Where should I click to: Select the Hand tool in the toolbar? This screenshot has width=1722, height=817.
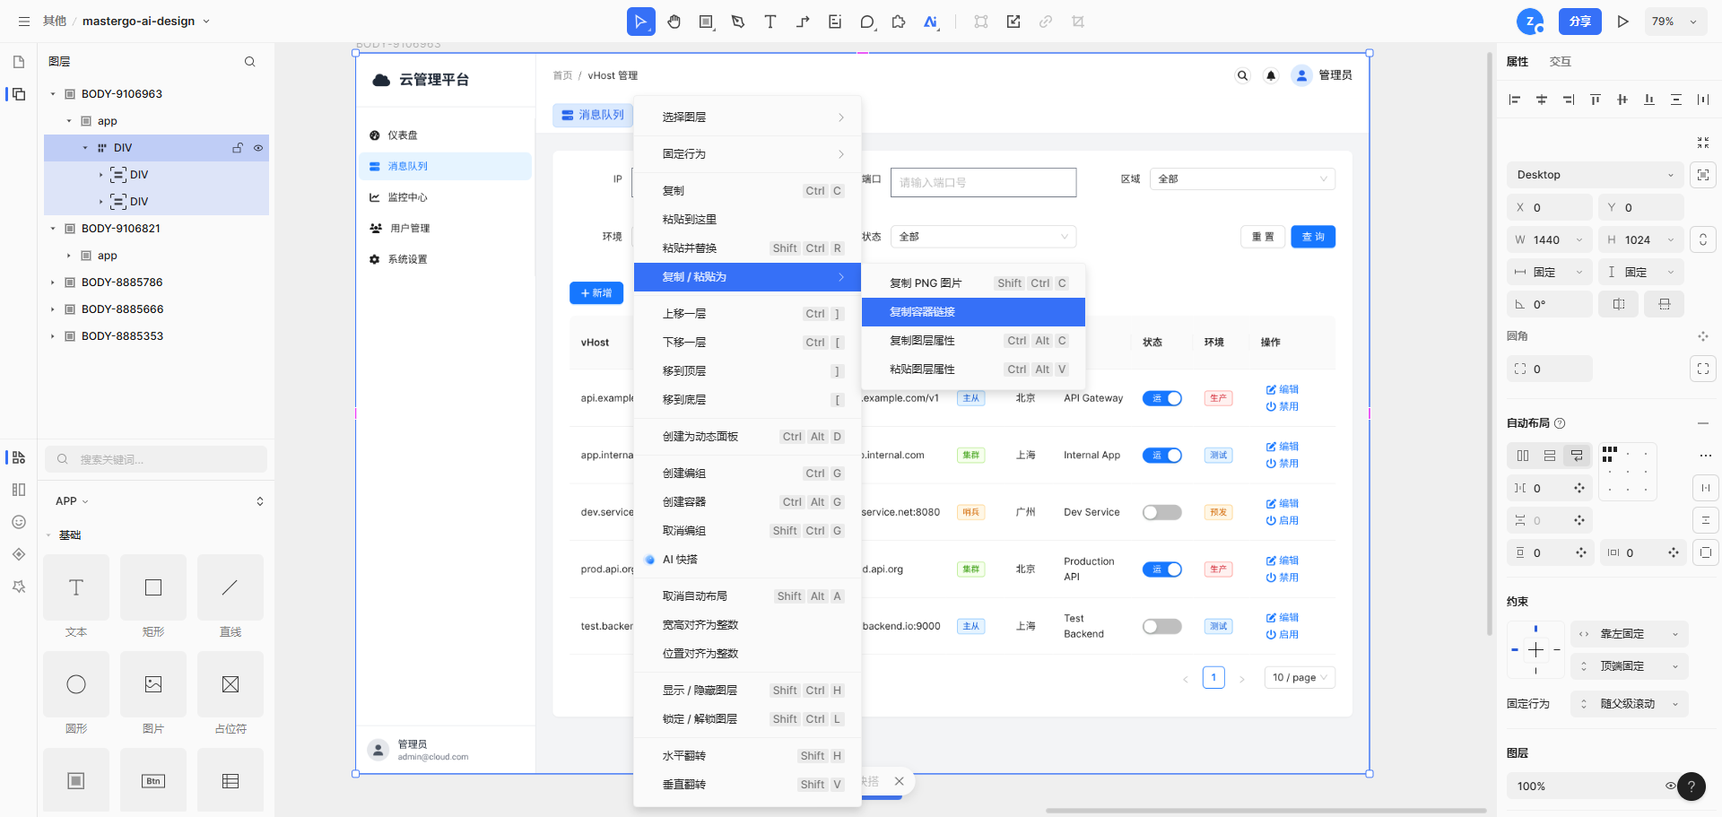click(x=674, y=21)
